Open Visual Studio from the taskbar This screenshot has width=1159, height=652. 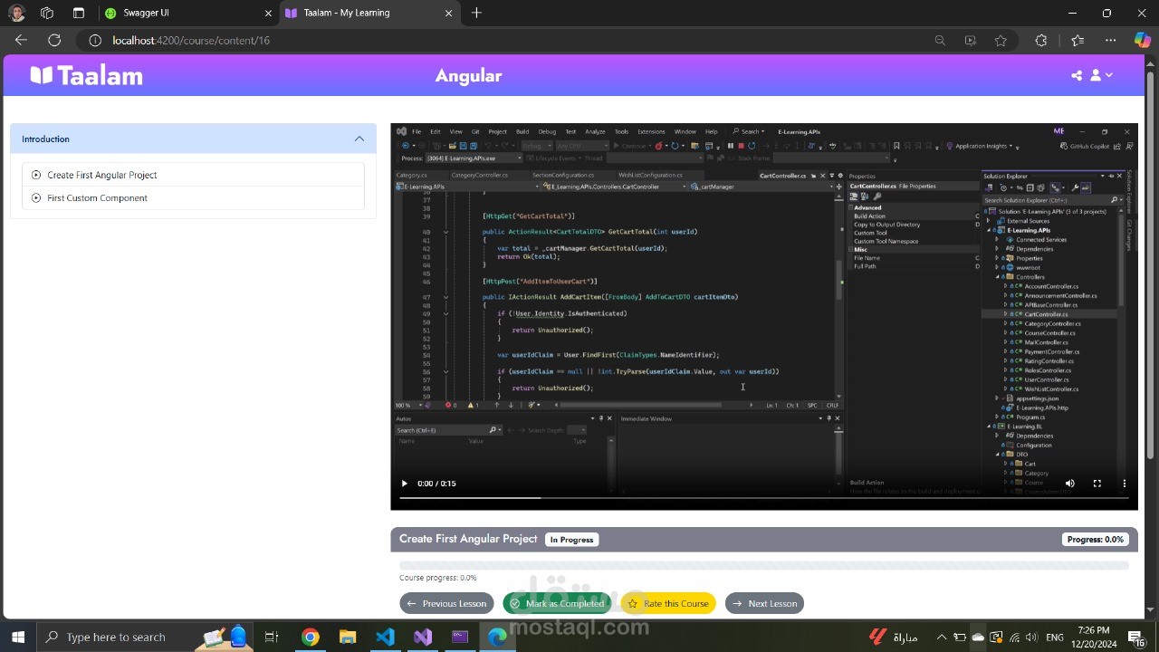tap(423, 637)
